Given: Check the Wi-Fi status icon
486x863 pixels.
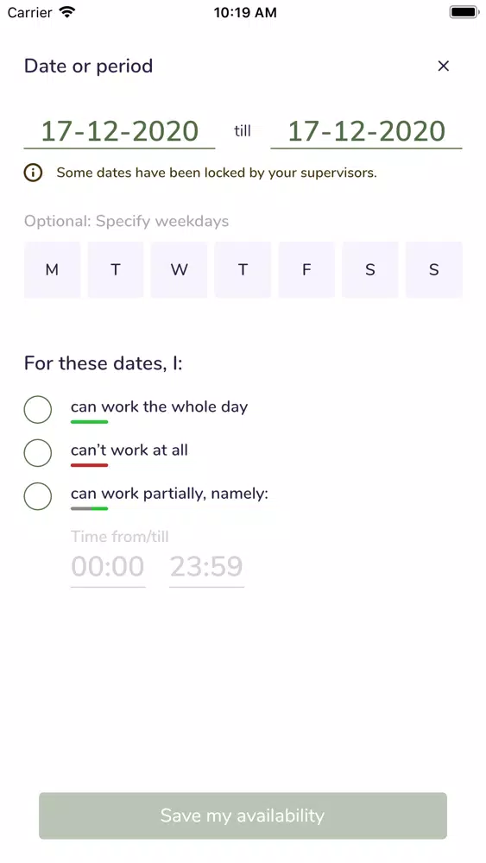Looking at the screenshot, I should point(67,12).
